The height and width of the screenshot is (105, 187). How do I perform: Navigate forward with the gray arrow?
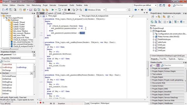(142, 10)
